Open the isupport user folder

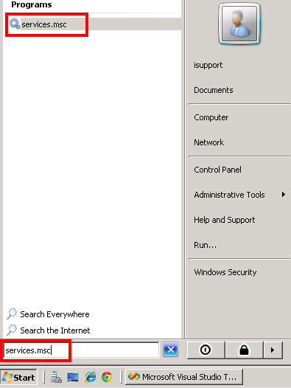click(208, 65)
